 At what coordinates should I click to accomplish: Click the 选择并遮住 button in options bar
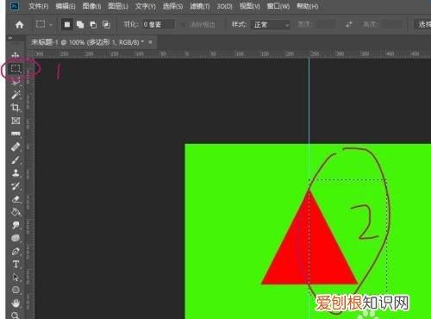point(422,25)
